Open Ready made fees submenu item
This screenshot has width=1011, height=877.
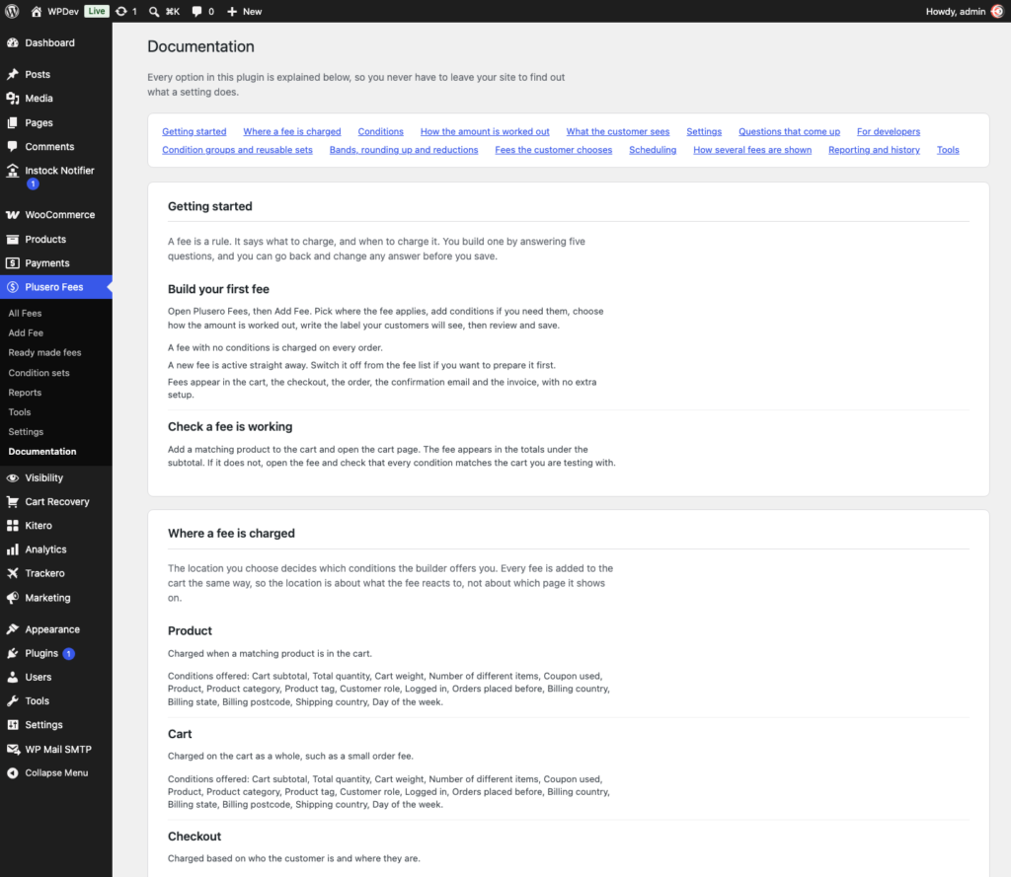pyautogui.click(x=44, y=352)
